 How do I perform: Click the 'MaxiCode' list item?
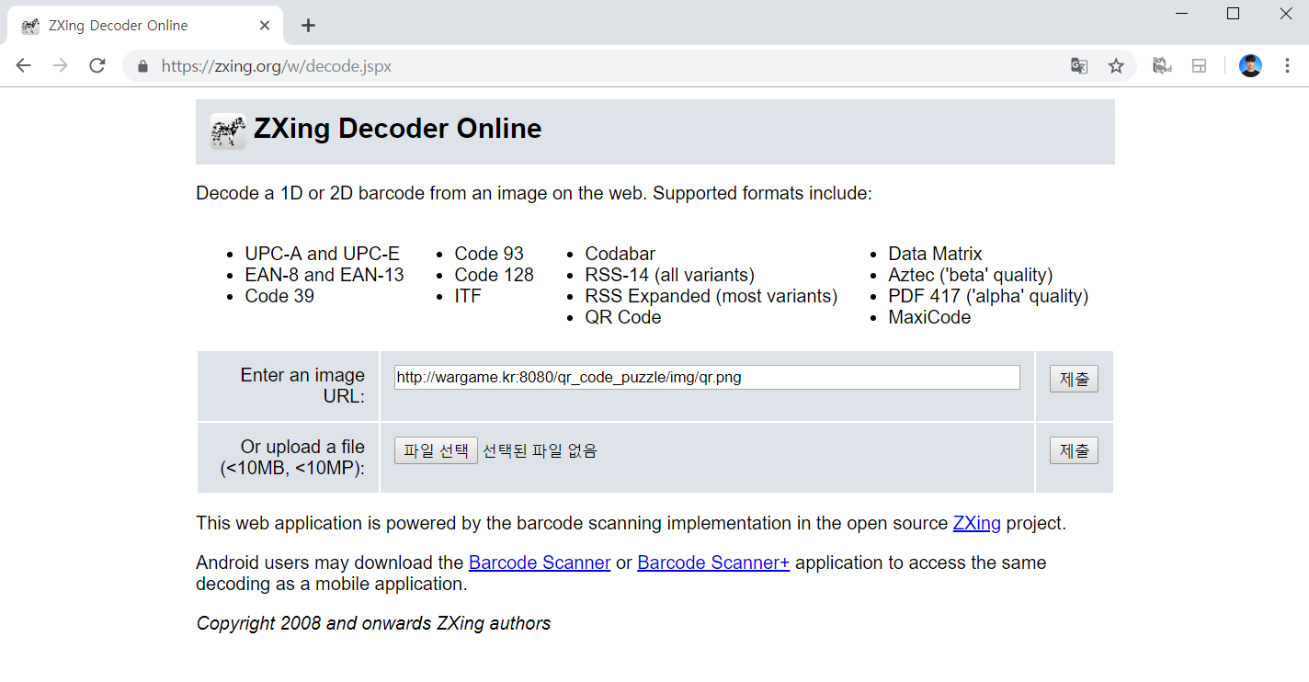tap(929, 317)
